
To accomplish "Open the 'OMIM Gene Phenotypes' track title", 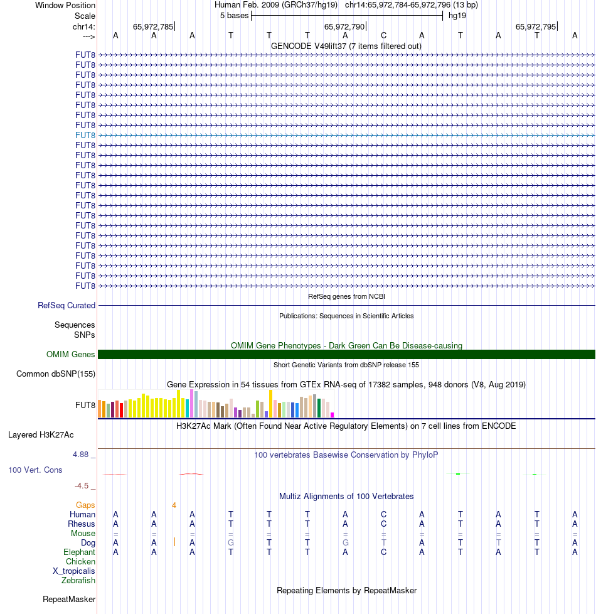I will [x=346, y=345].
